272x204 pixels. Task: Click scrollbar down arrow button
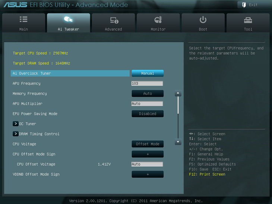178,142
